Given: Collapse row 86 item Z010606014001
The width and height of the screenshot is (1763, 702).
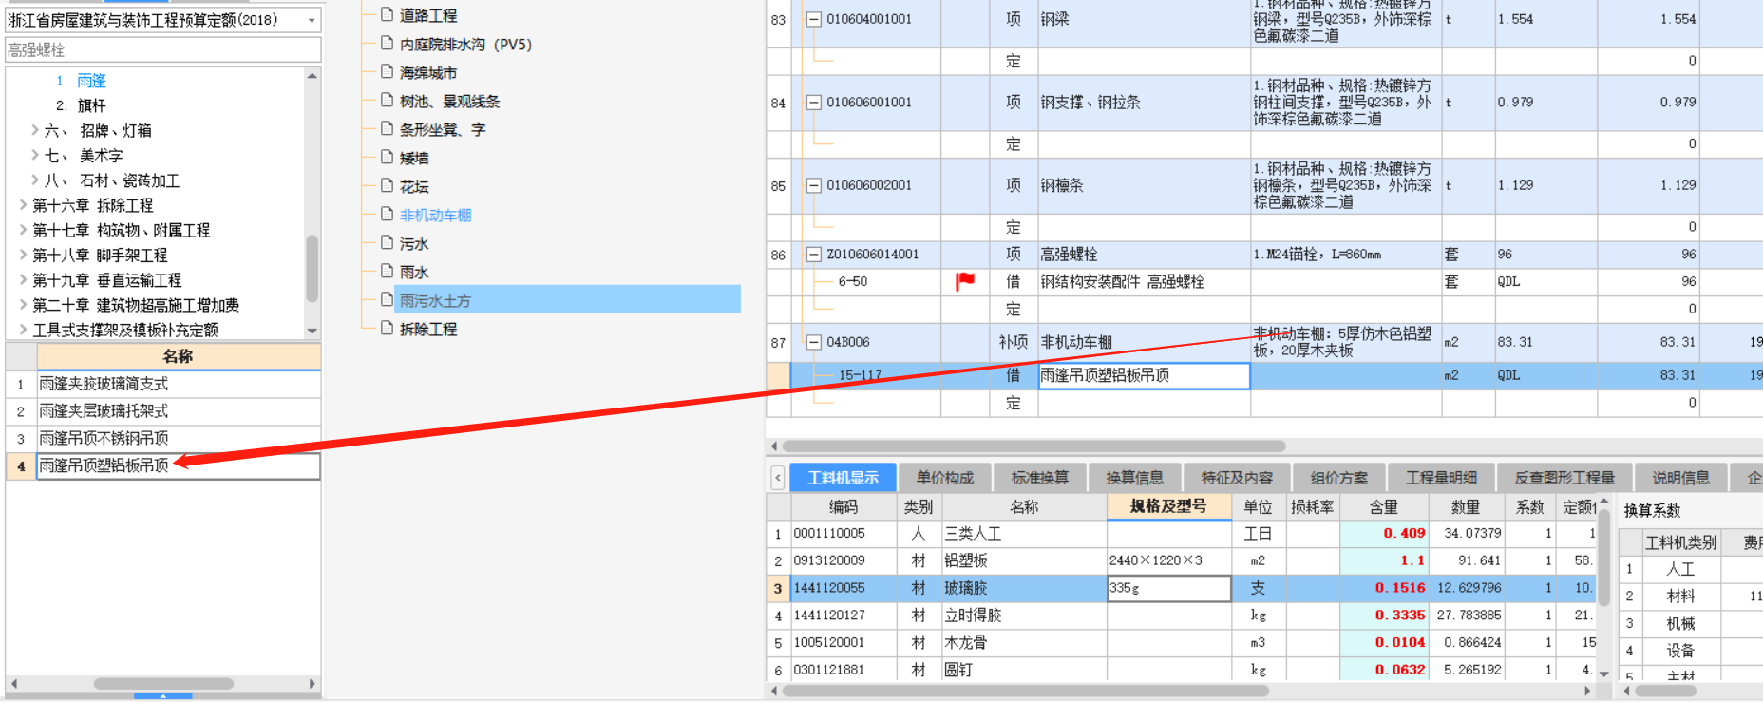Looking at the screenshot, I should (x=813, y=255).
